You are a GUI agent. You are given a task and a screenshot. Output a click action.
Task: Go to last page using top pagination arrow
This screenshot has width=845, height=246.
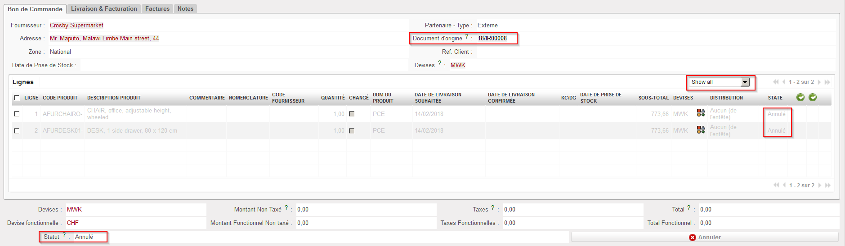[x=827, y=82]
